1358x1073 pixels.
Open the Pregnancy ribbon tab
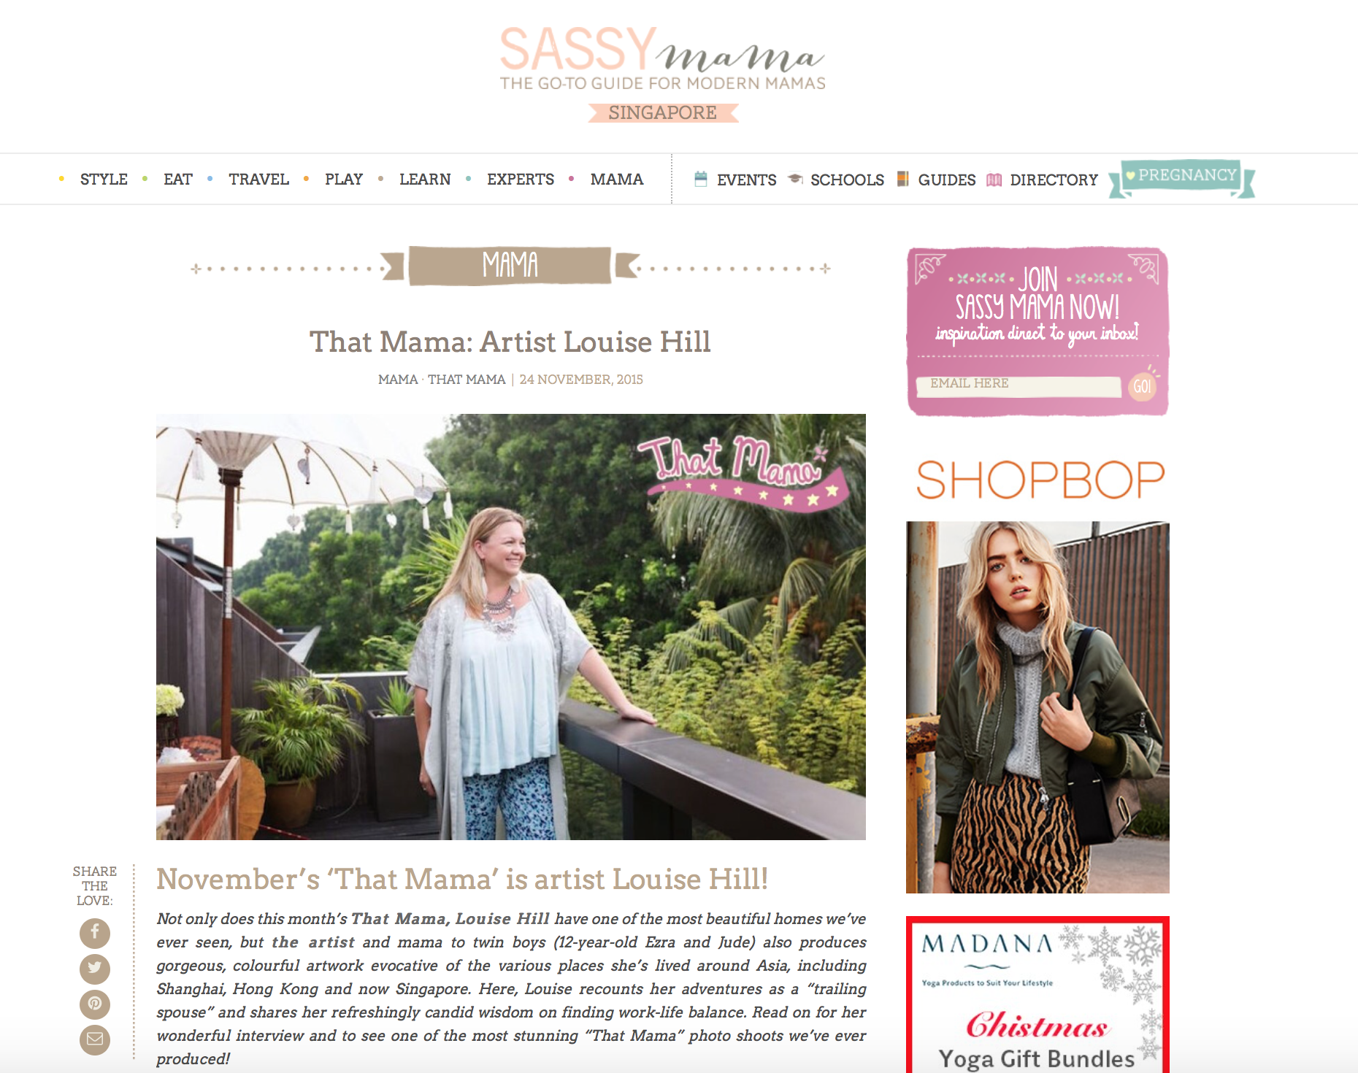tap(1181, 177)
